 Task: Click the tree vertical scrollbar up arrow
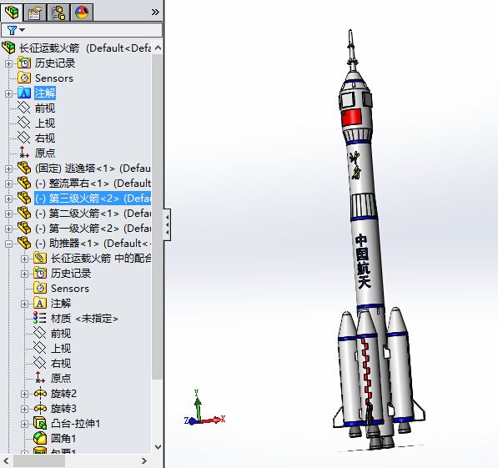pyautogui.click(x=158, y=48)
